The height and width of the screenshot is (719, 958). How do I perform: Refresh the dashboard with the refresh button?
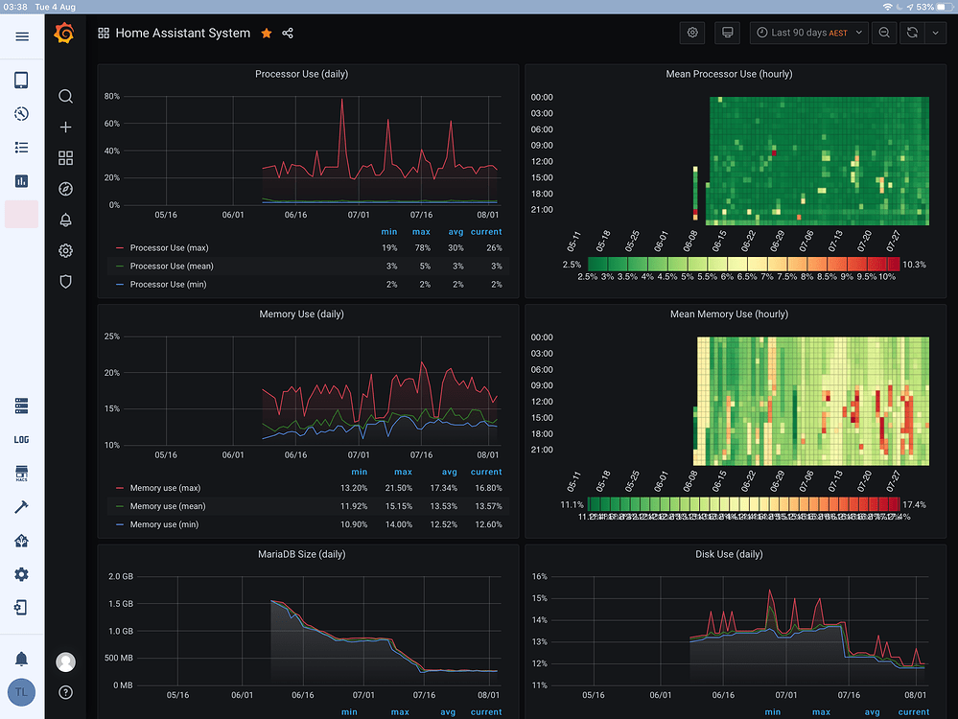coord(911,33)
